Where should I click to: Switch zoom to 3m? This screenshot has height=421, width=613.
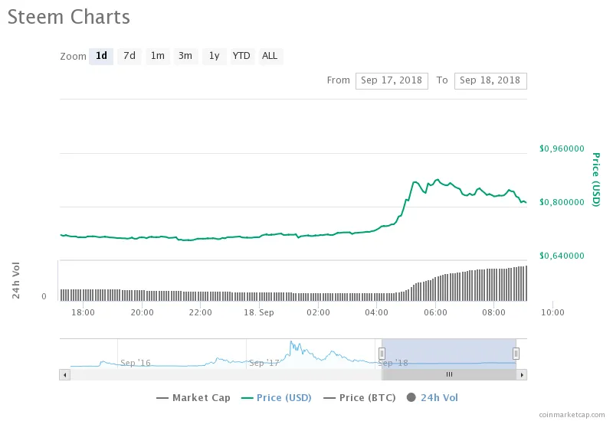coord(185,56)
